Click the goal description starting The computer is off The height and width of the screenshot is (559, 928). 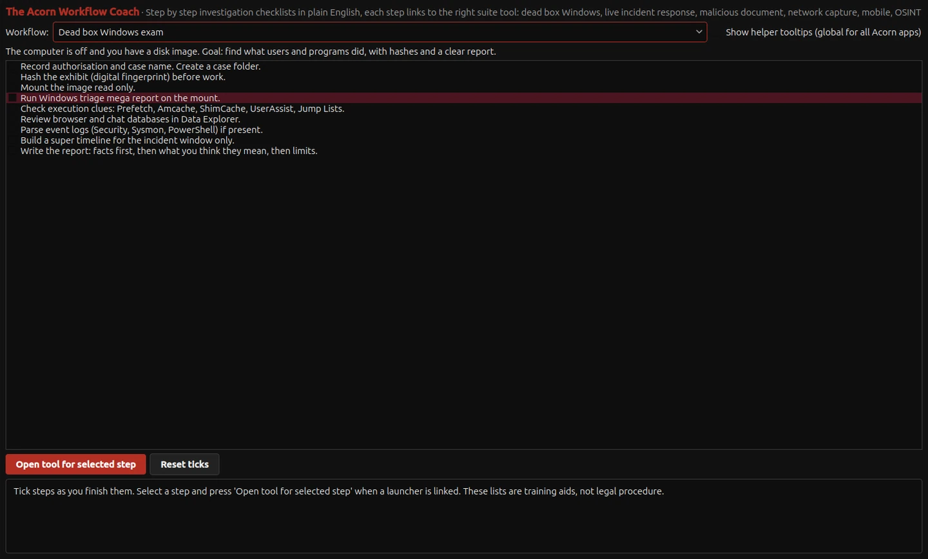tap(251, 52)
